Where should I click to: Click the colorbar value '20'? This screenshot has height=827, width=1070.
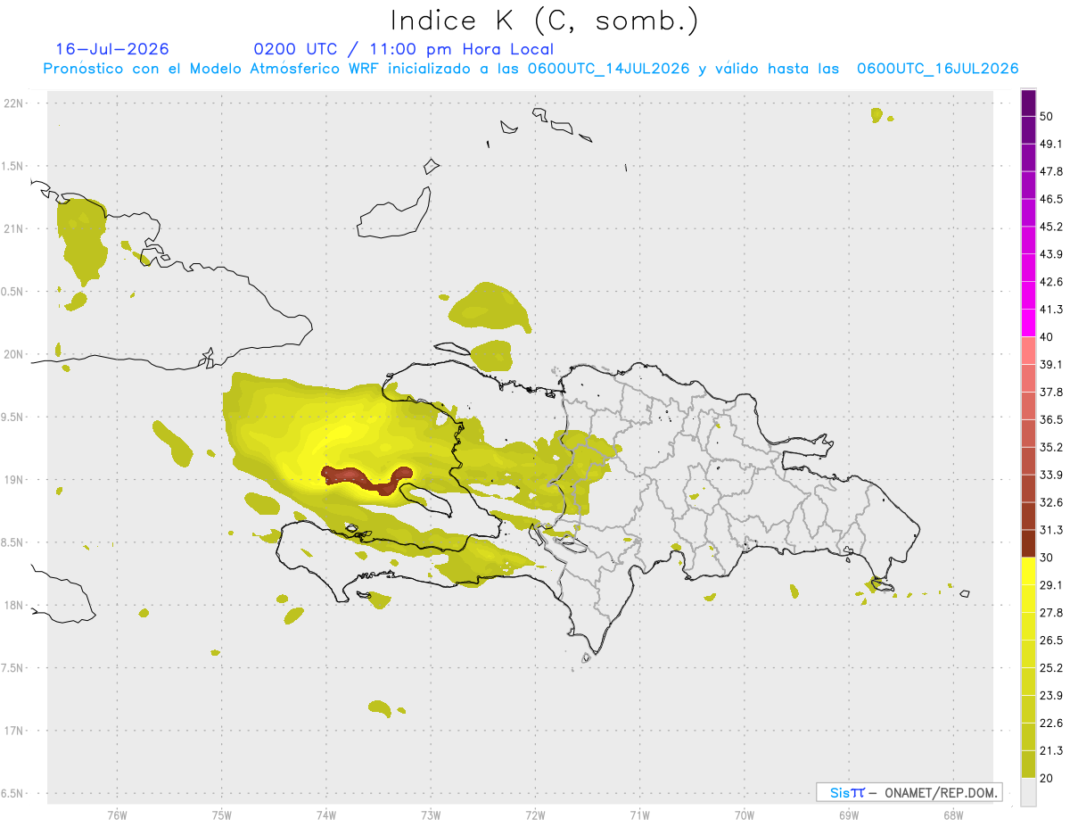click(x=1048, y=778)
